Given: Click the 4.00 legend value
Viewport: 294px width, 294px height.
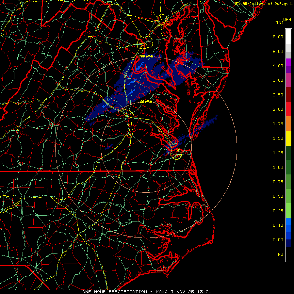Looking at the screenshot, I should [278, 66].
